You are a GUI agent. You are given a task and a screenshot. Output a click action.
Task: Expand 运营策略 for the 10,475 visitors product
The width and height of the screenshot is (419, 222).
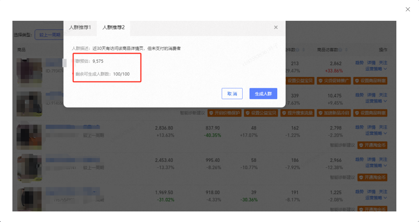pyautogui.click(x=376, y=101)
